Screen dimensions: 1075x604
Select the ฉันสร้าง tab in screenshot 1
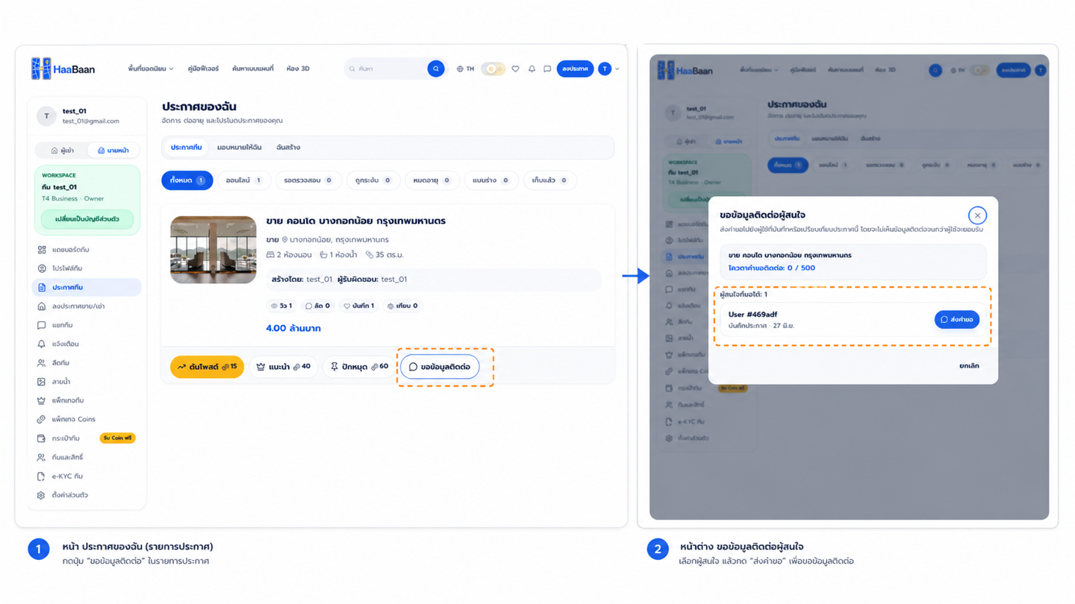pos(288,148)
